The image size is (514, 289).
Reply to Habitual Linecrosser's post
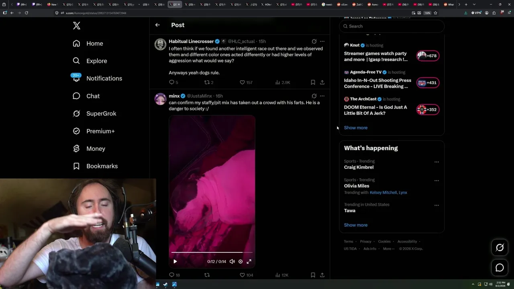173,82
